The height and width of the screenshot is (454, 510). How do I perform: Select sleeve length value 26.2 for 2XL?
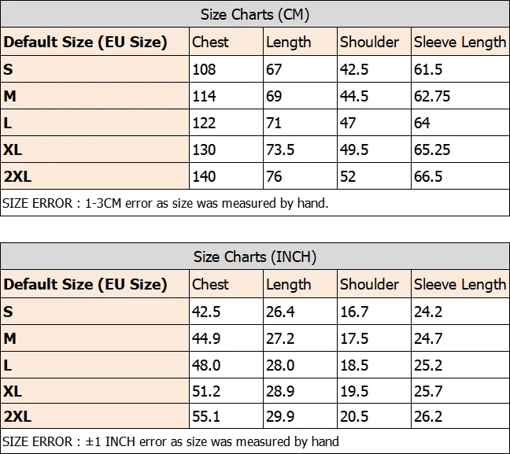428,416
